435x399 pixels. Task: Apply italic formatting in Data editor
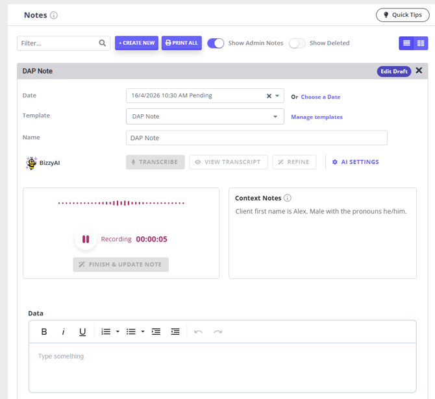pyautogui.click(x=63, y=332)
